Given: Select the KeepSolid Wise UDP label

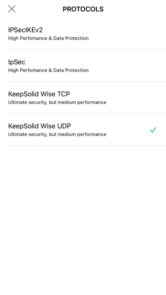Looking at the screenshot, I should coord(39,126).
